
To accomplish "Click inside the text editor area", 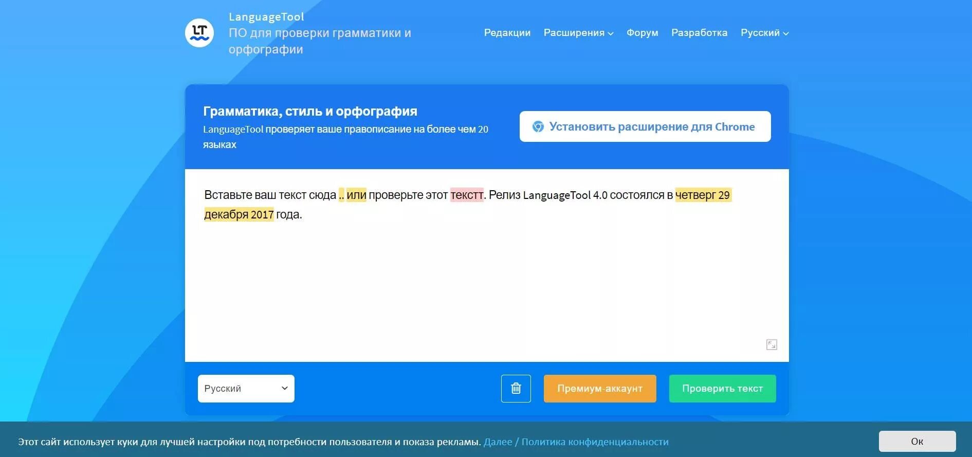I will click(487, 265).
